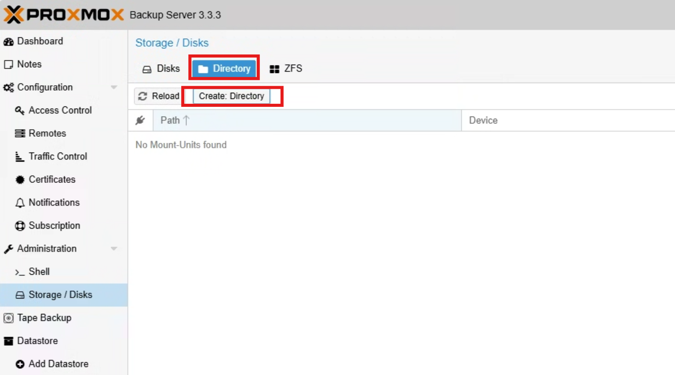Click the Storage / Disks drive icon
The width and height of the screenshot is (675, 375).
[x=20, y=295]
